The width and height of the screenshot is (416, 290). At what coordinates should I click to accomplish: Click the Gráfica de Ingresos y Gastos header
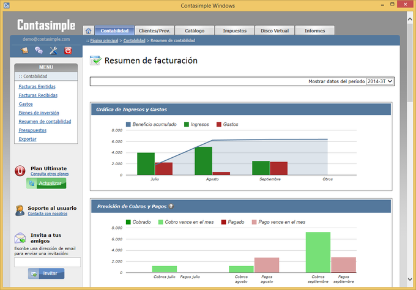[241, 110]
